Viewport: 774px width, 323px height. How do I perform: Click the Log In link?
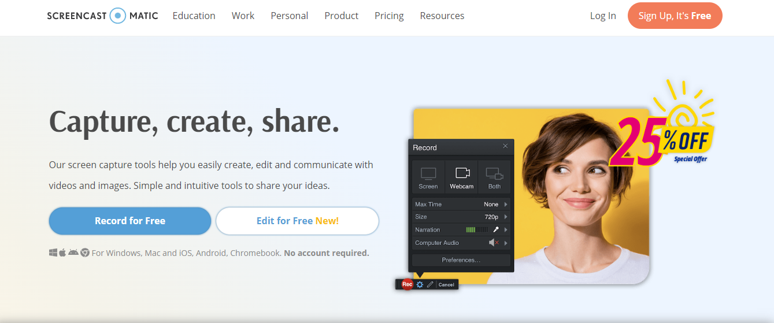click(603, 16)
